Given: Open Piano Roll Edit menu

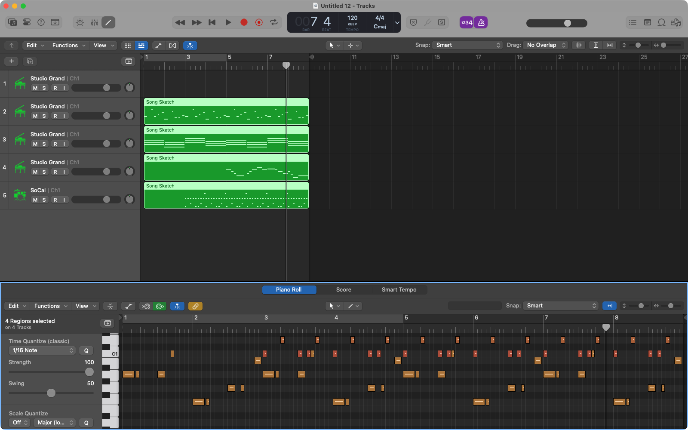Looking at the screenshot, I should pos(17,306).
